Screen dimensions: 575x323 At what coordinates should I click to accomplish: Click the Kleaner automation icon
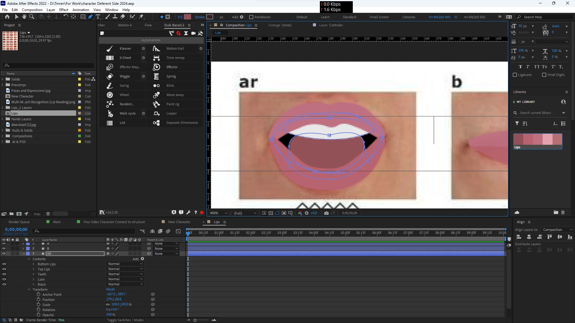point(110,48)
